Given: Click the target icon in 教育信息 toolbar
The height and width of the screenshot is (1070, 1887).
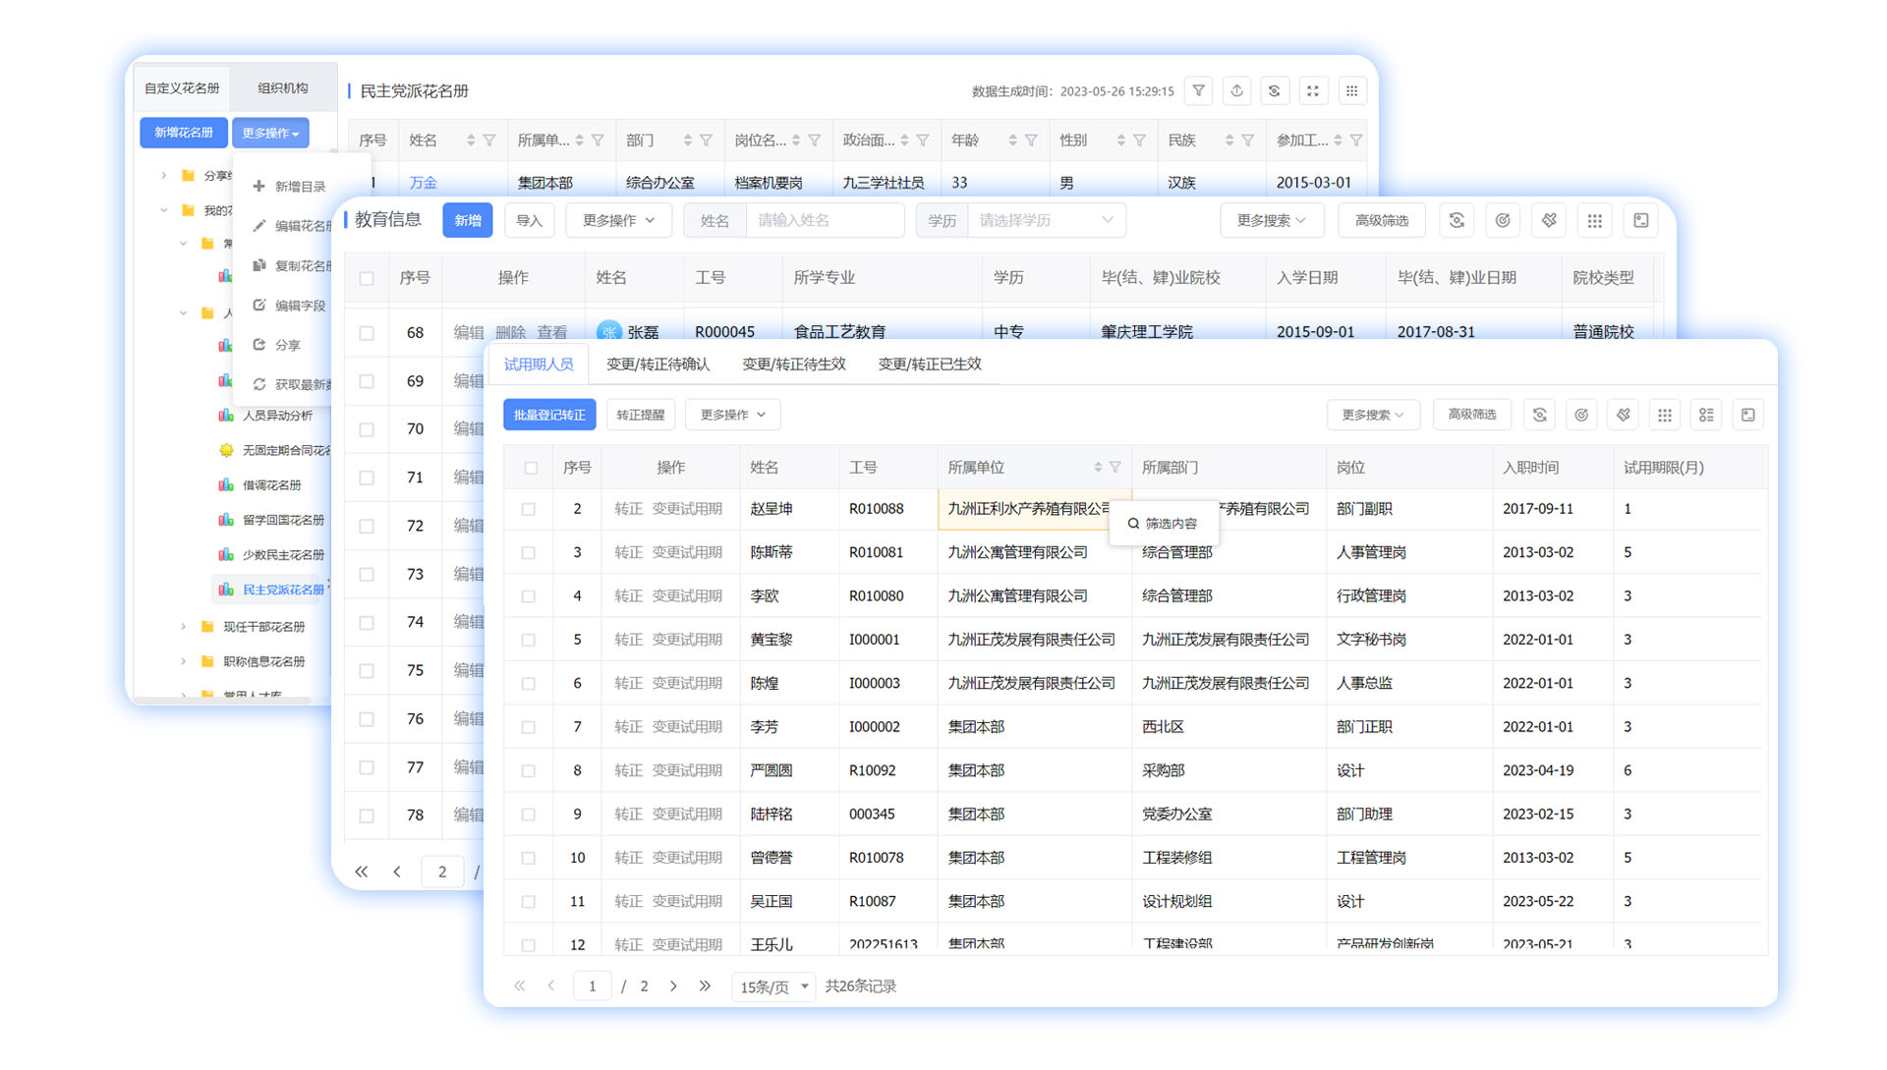Looking at the screenshot, I should pyautogui.click(x=1503, y=220).
